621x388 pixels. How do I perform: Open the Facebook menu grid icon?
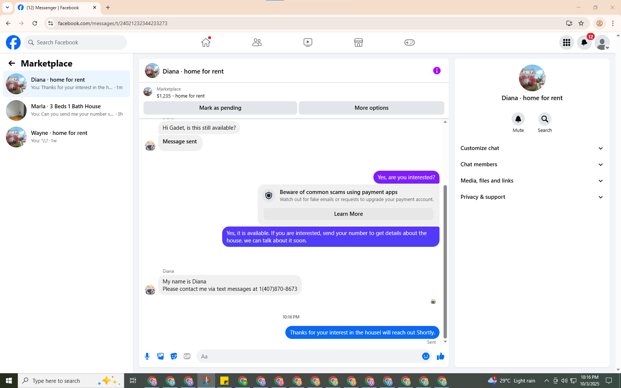pyautogui.click(x=567, y=42)
